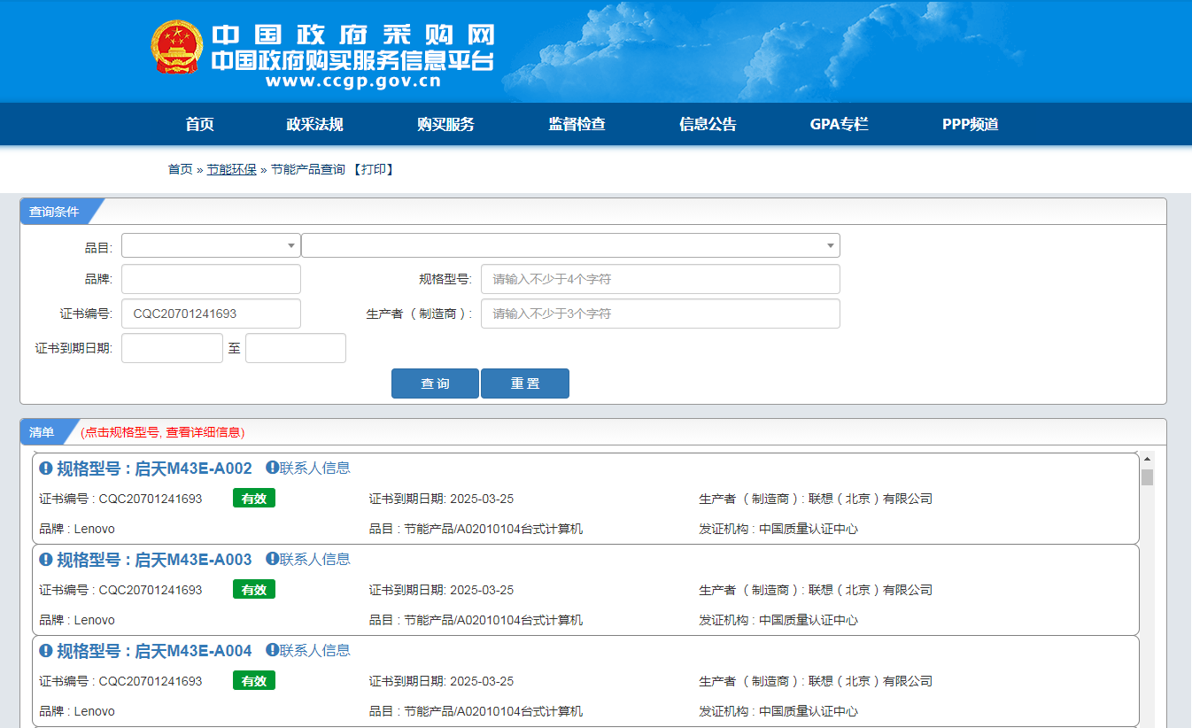Click the 有效 badge in M43E-A004 card
This screenshot has height=728, width=1192.
pyautogui.click(x=254, y=681)
